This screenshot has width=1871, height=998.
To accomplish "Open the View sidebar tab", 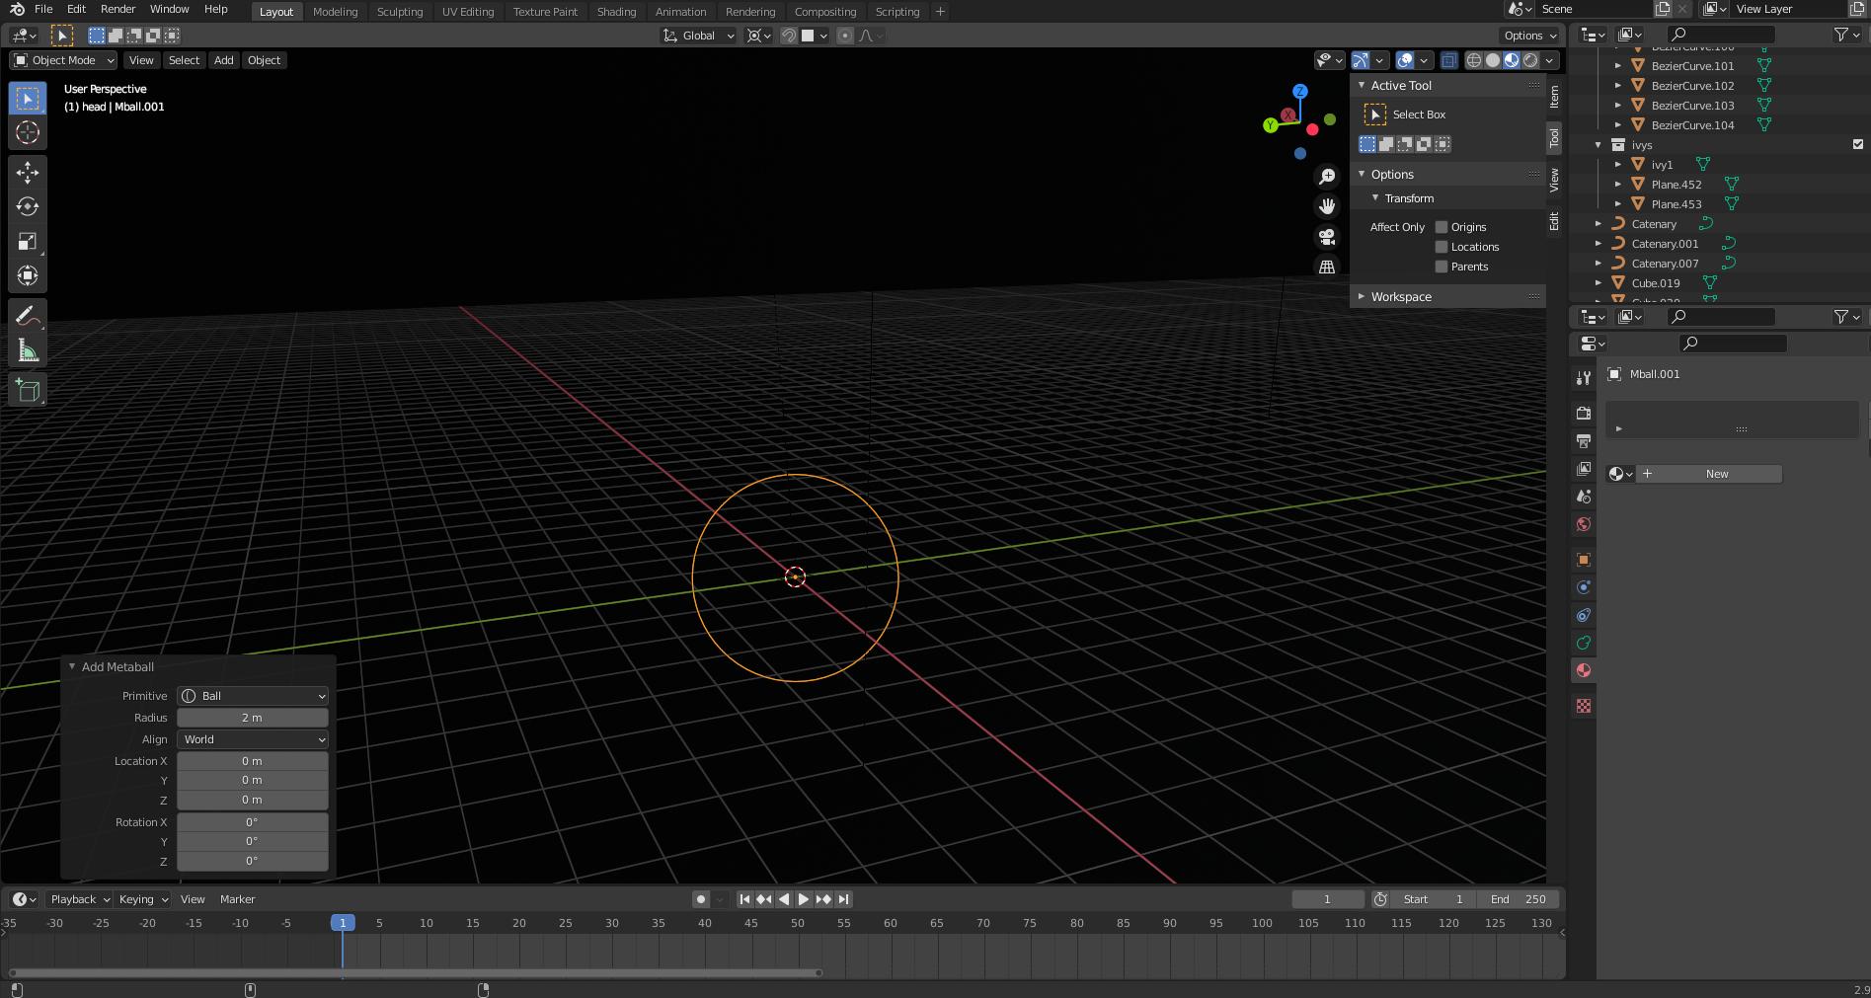I will [x=1554, y=180].
